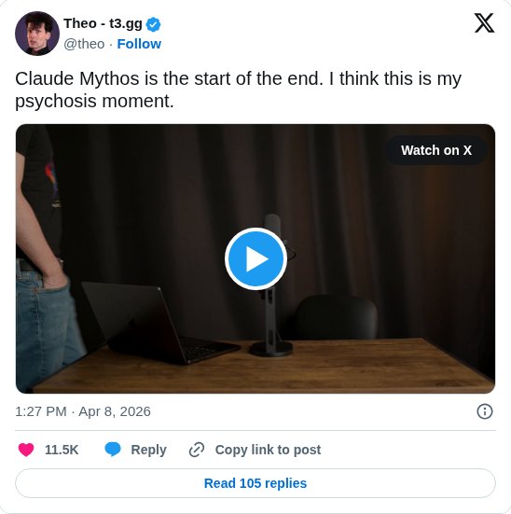
Task: Open the 1:27 PM · Apr 8, 2026 timestamp
Action: 83,411
